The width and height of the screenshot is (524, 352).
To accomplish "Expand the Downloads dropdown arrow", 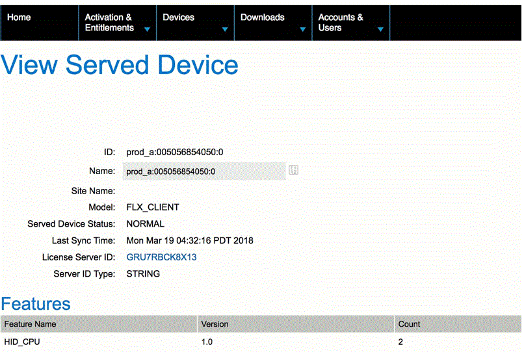I will pyautogui.click(x=303, y=29).
